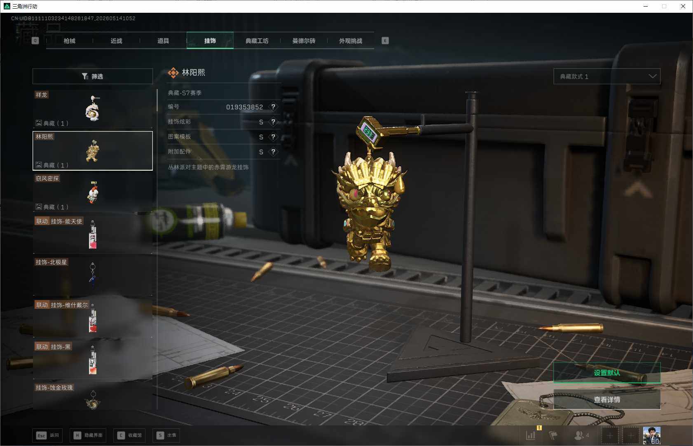Select the 林阳熙 charm in the list
The width and height of the screenshot is (693, 446).
(x=93, y=150)
